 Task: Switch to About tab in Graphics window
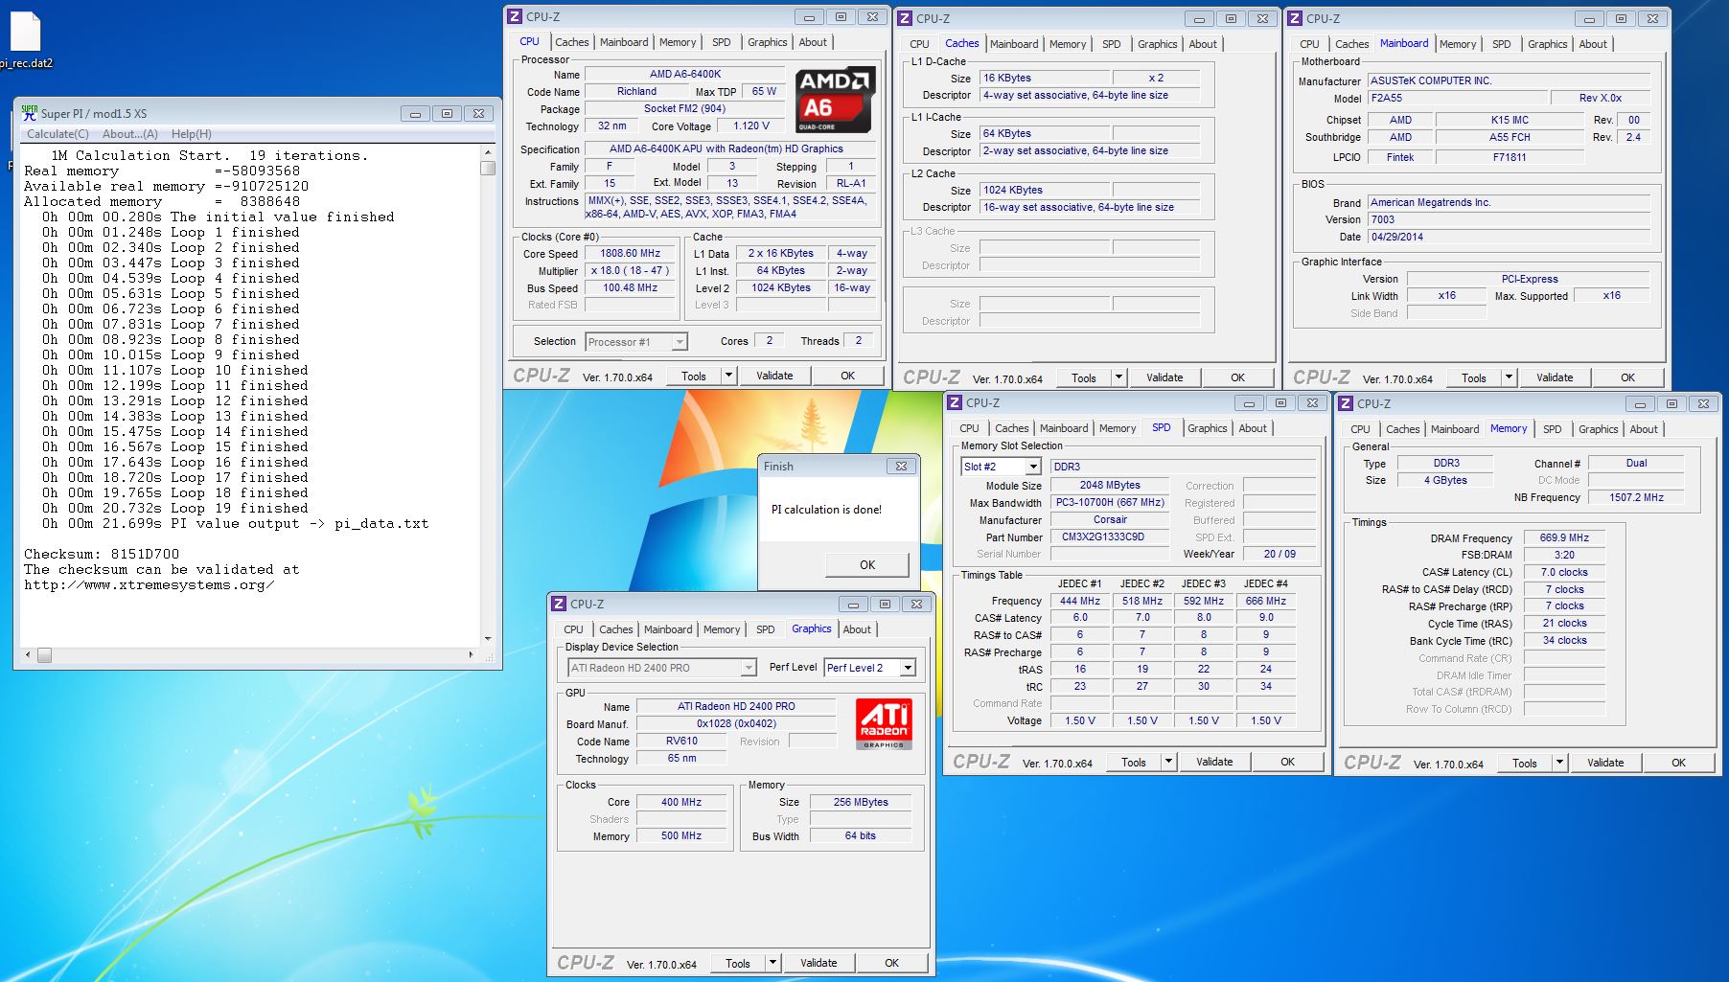(857, 629)
